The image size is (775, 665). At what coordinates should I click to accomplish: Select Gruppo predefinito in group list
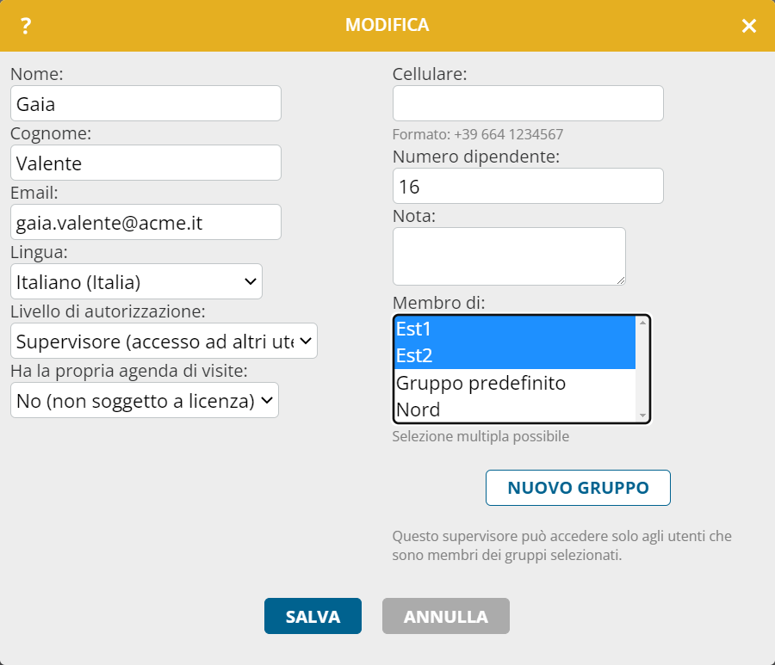[x=514, y=383]
